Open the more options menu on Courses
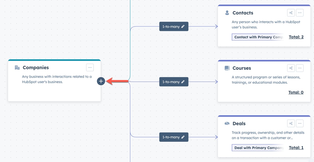This screenshot has width=314, height=162. 300,68
